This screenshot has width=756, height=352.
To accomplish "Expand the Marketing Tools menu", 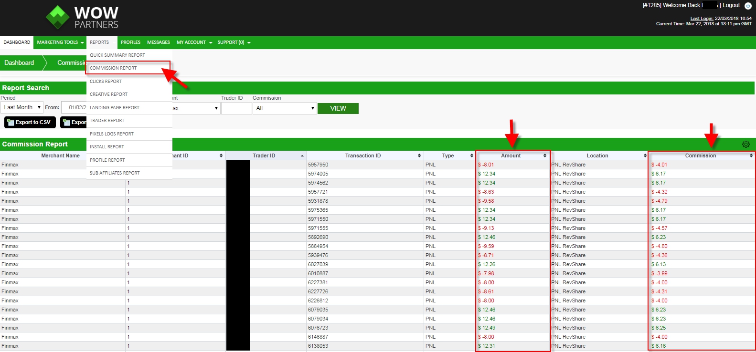I will click(60, 42).
